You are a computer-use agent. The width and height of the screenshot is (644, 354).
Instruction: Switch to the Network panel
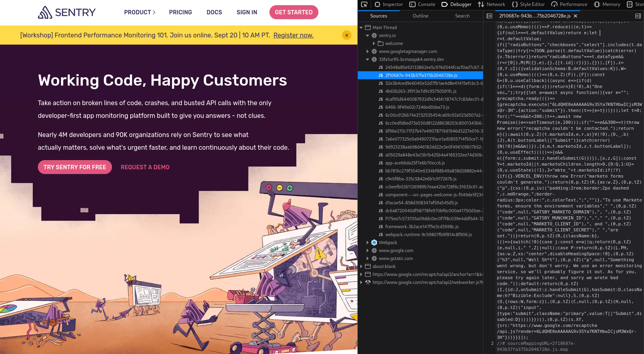[491, 4]
